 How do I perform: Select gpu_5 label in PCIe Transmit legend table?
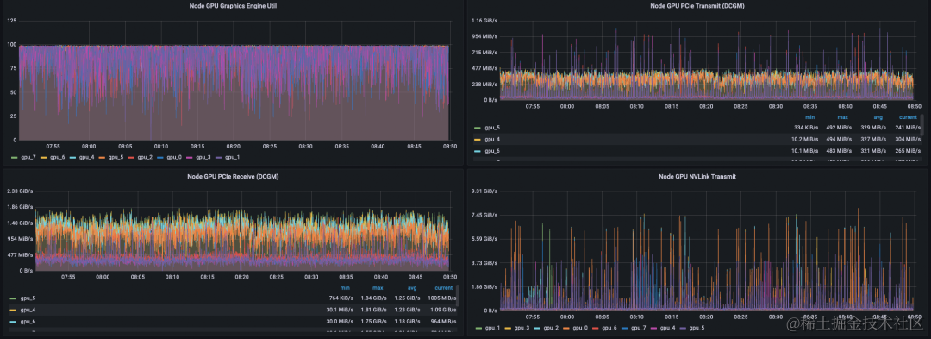492,128
